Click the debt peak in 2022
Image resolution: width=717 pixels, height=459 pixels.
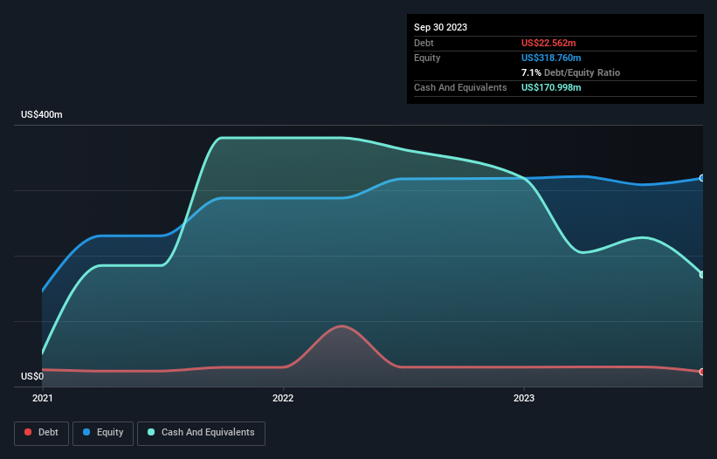pyautogui.click(x=341, y=326)
